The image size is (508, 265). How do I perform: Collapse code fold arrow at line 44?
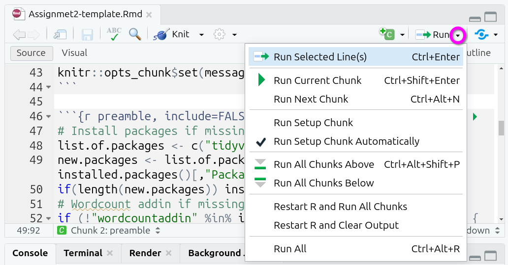(x=49, y=87)
